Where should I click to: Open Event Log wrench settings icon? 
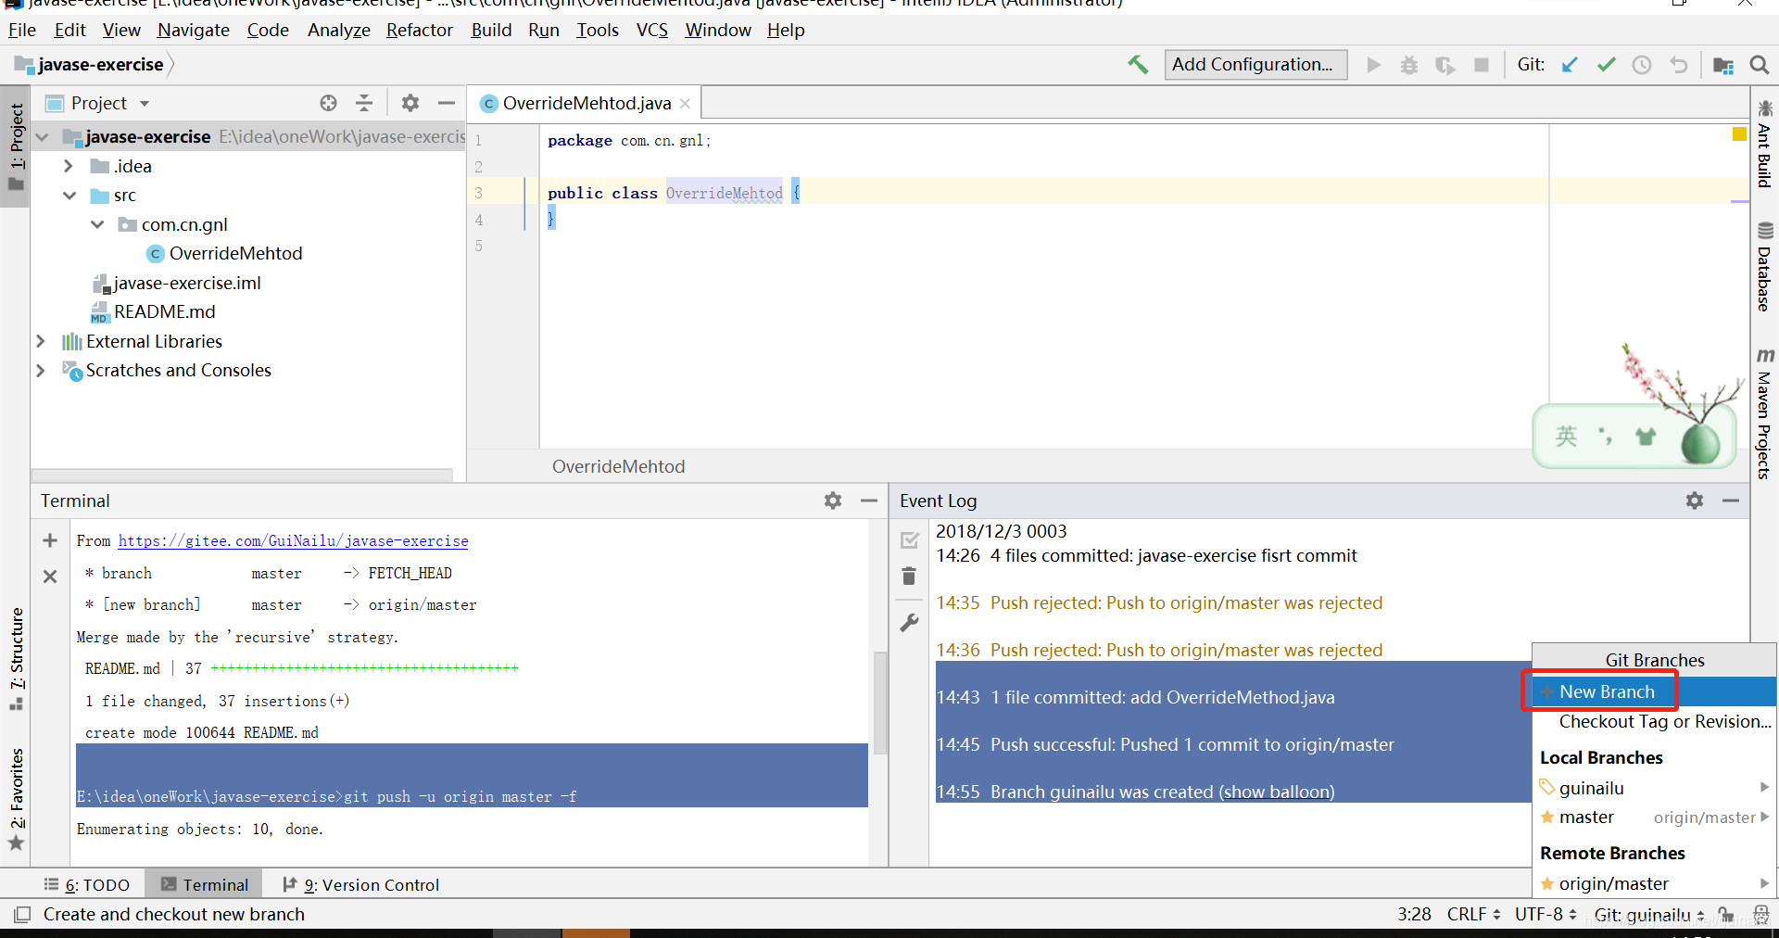coord(909,623)
